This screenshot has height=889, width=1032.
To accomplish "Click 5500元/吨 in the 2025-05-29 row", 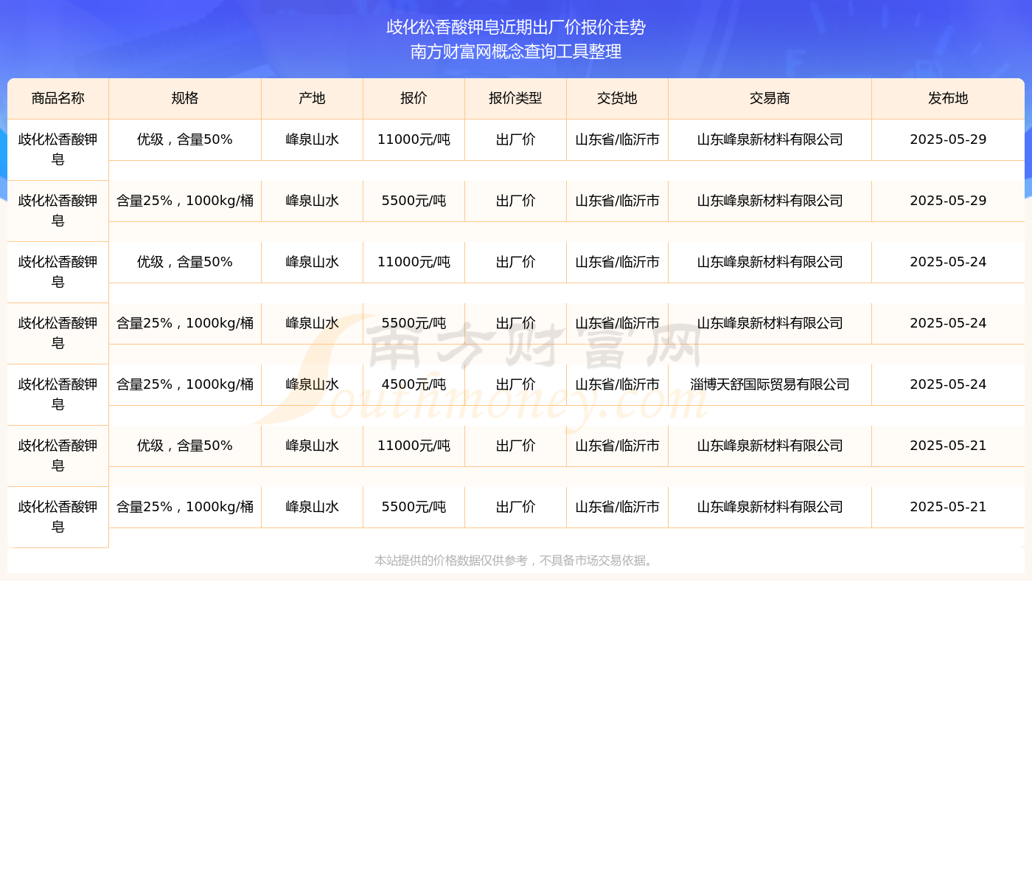I will tap(414, 201).
